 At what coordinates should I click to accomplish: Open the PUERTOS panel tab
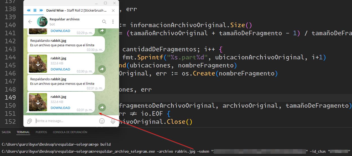point(41,132)
